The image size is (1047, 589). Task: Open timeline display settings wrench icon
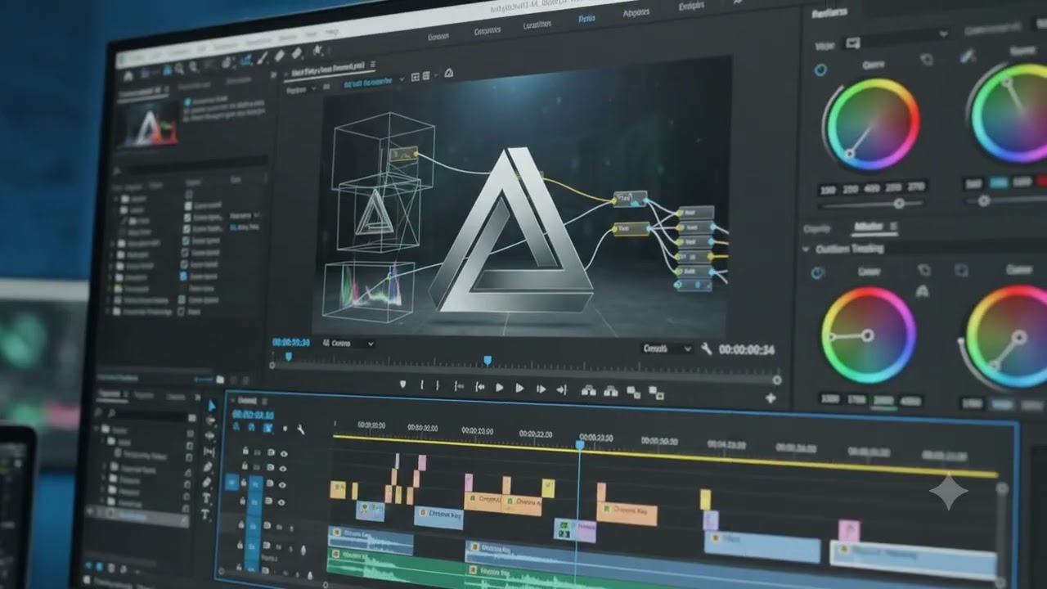pos(300,429)
